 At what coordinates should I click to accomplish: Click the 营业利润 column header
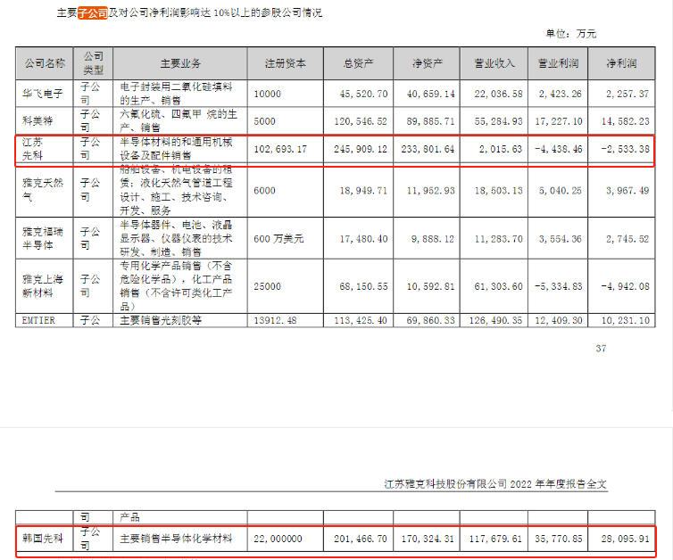[558, 63]
